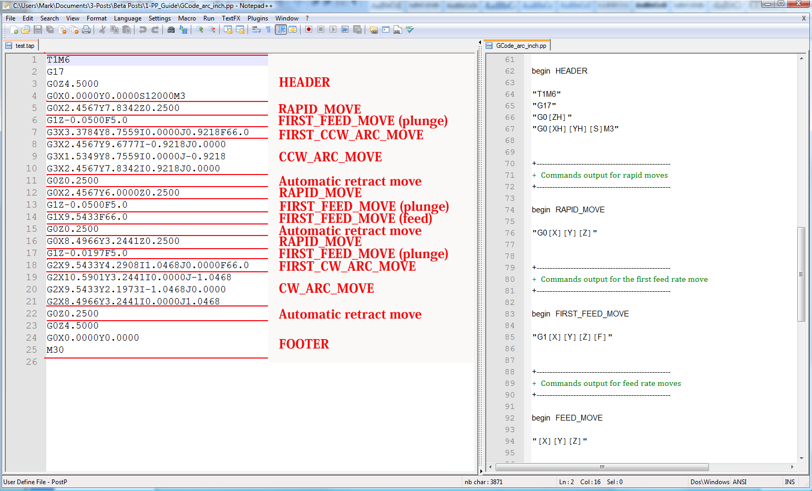812x491 pixels.
Task: Open Find with the binoculars icon
Action: click(x=171, y=29)
